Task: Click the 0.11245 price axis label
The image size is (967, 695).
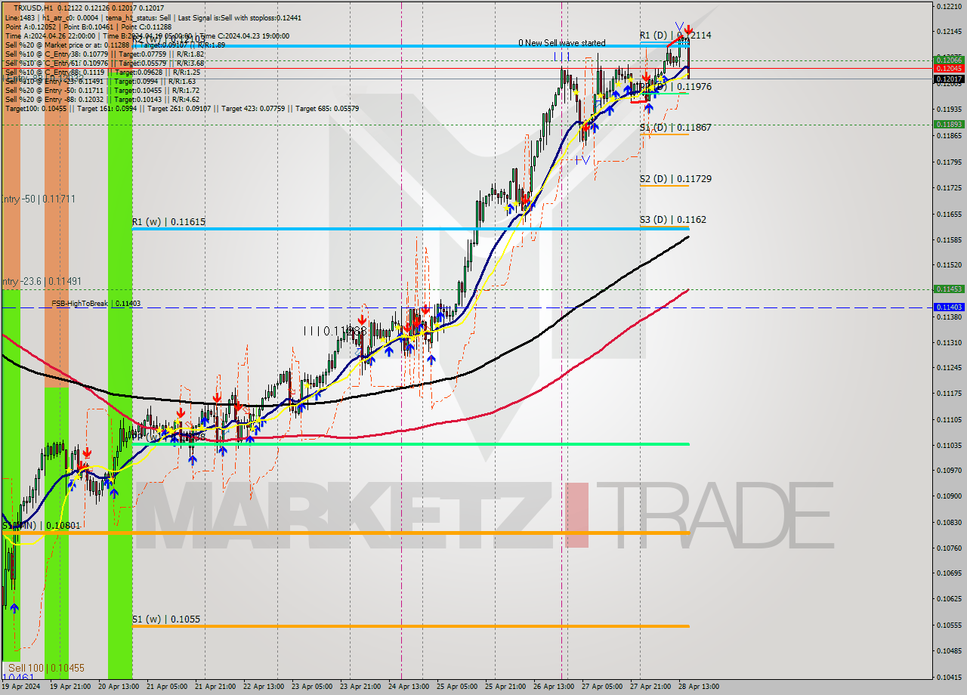Action: (x=949, y=368)
